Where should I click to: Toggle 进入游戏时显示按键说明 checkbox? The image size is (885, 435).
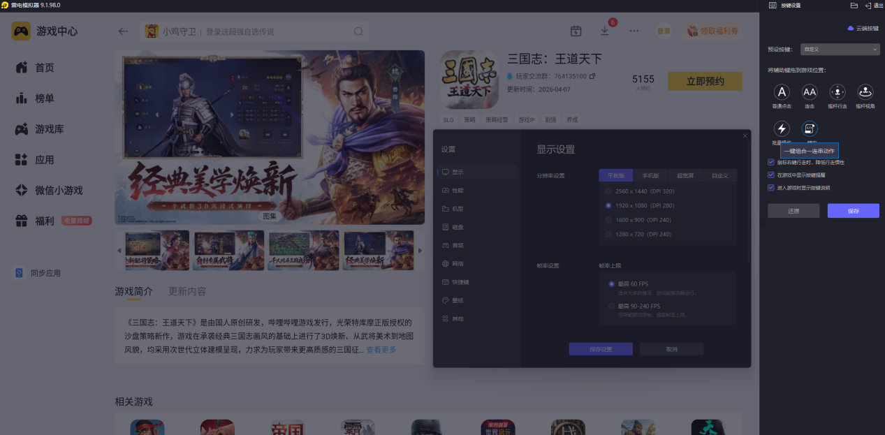coord(770,188)
